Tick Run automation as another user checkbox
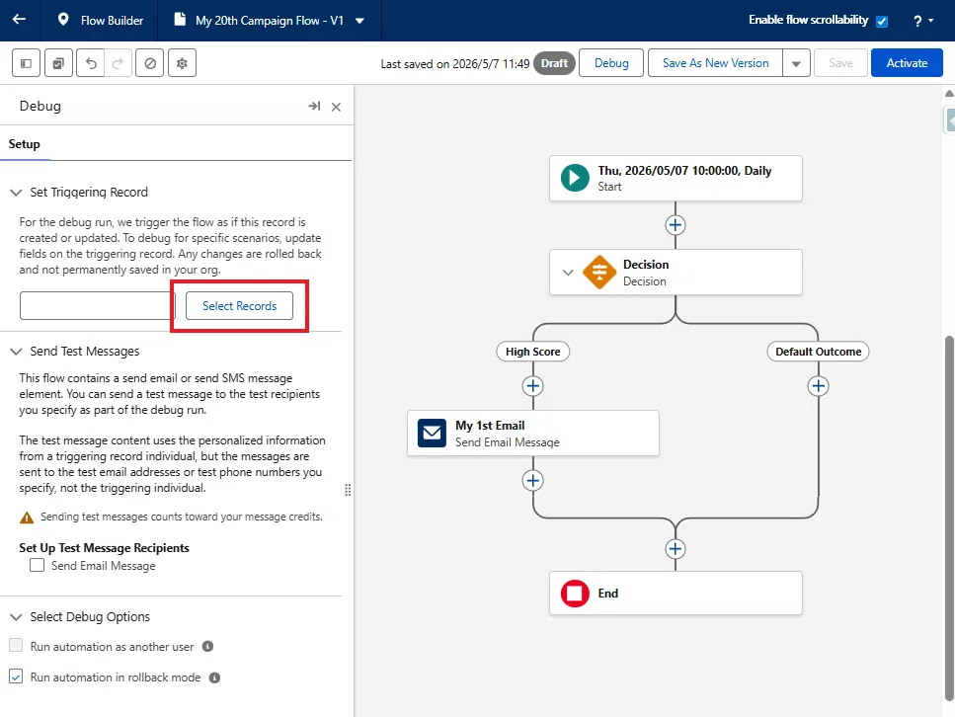Image resolution: width=955 pixels, height=717 pixels. [x=16, y=646]
